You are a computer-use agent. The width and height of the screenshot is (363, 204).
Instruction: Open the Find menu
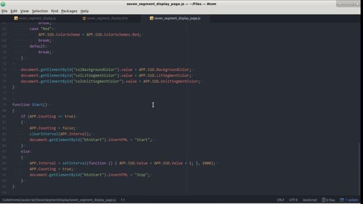click(54, 11)
